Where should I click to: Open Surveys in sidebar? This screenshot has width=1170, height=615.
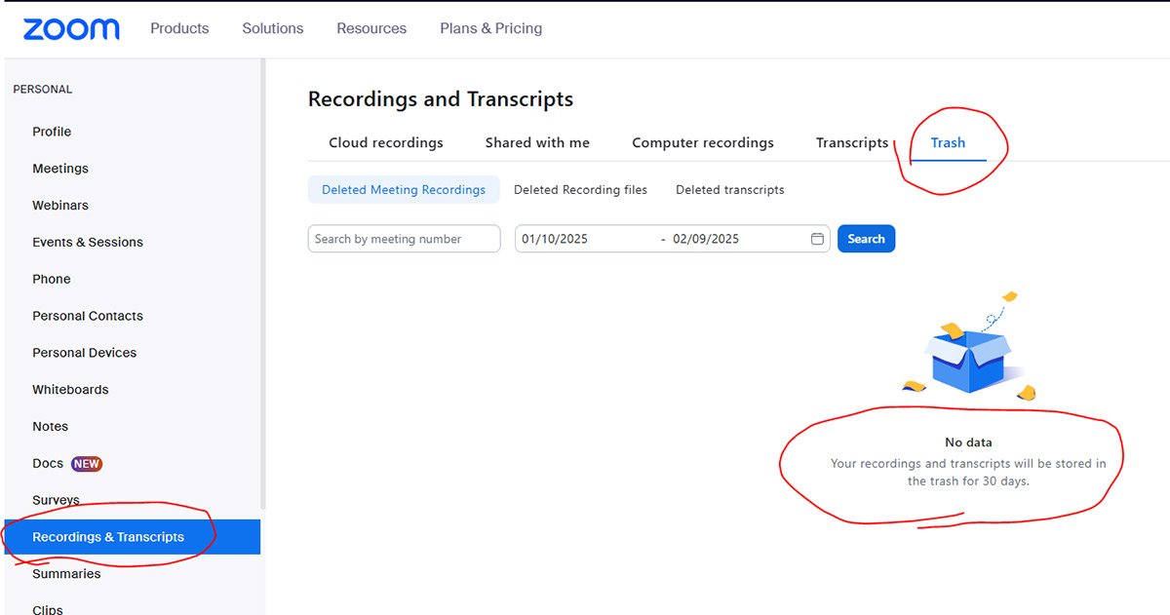[56, 500]
